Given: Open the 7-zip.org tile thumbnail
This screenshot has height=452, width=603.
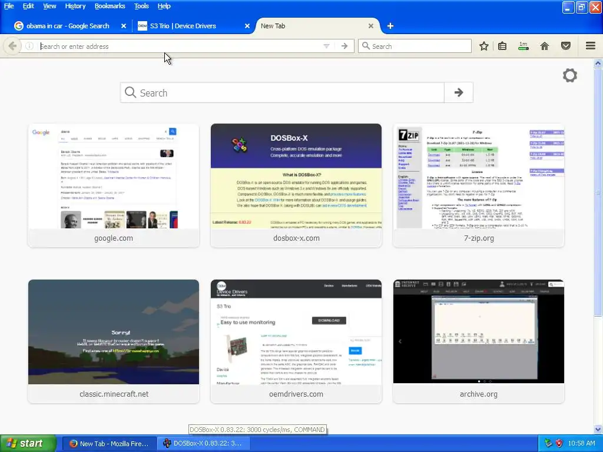Looking at the screenshot, I should coord(478,176).
